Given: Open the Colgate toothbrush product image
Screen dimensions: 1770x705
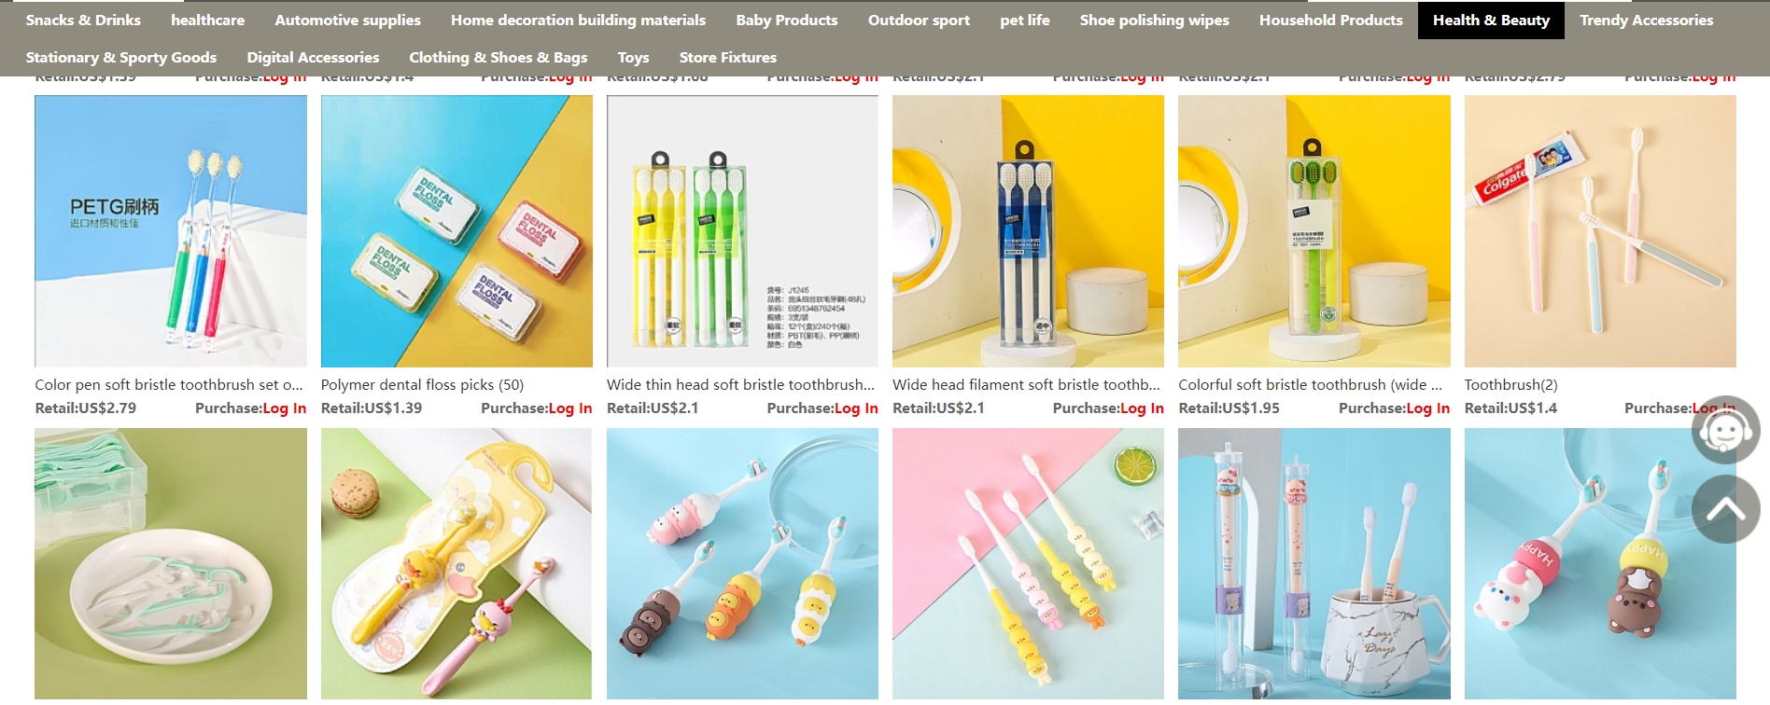Looking at the screenshot, I should tap(1600, 231).
